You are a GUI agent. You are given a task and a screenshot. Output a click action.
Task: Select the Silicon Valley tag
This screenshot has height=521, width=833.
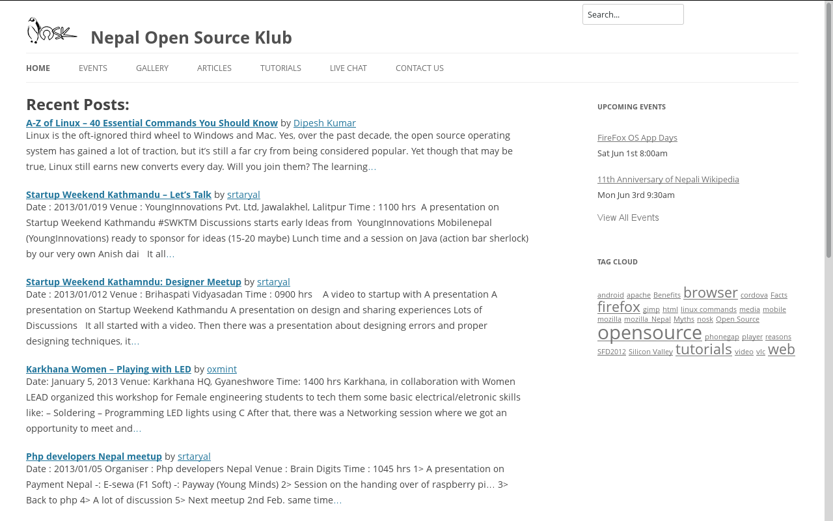click(651, 352)
